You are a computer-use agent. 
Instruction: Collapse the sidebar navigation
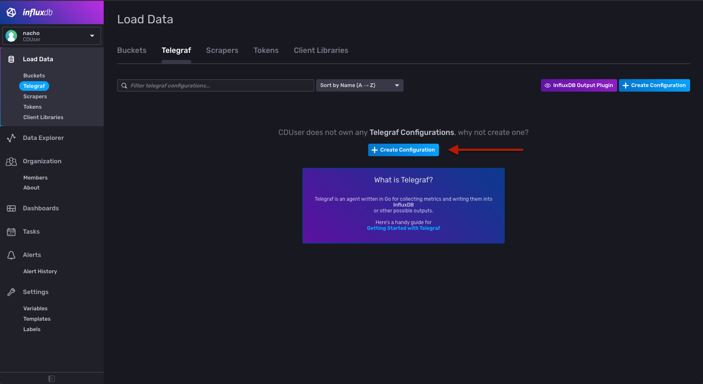click(52, 379)
